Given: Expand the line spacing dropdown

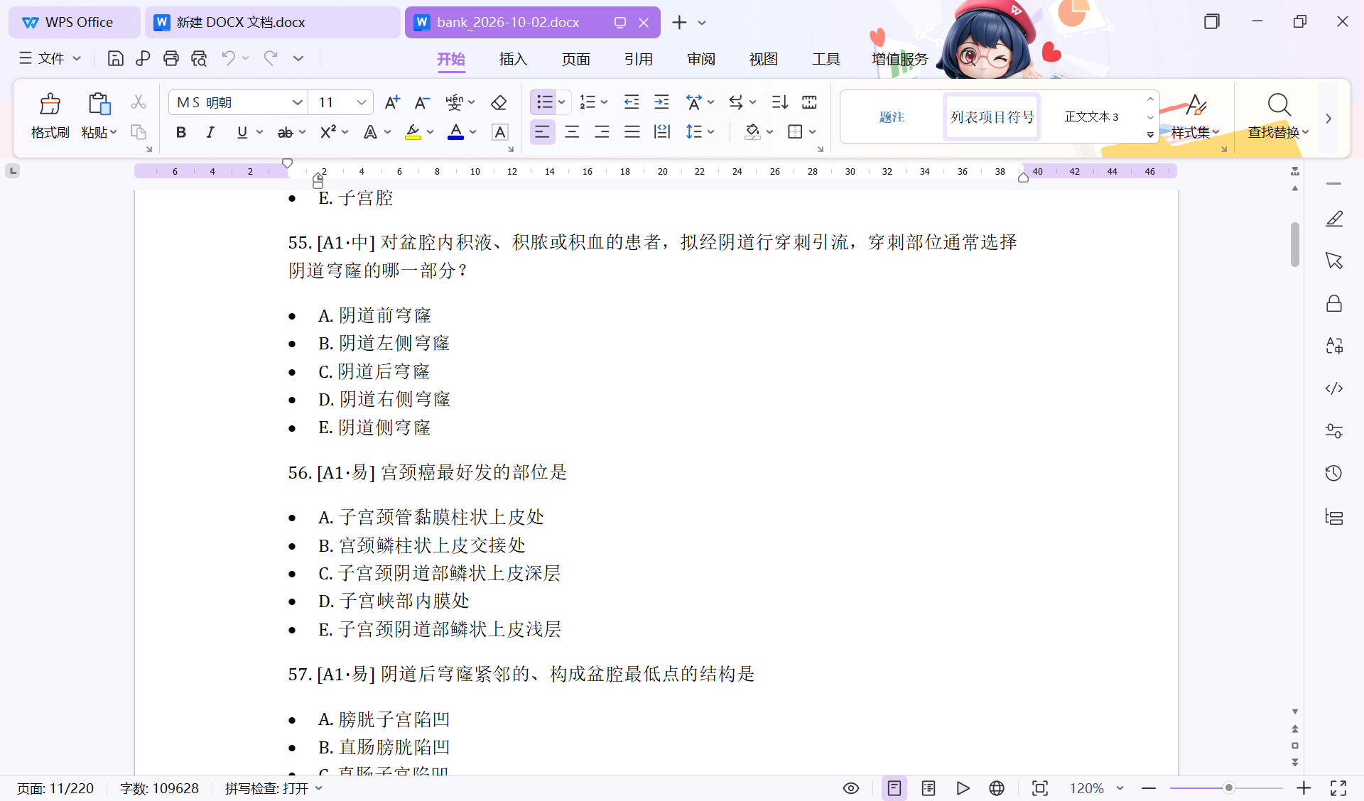Looking at the screenshot, I should point(710,132).
